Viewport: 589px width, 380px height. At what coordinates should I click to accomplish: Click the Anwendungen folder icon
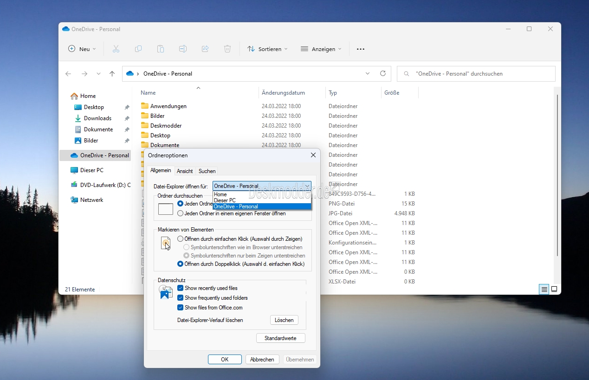(144, 106)
